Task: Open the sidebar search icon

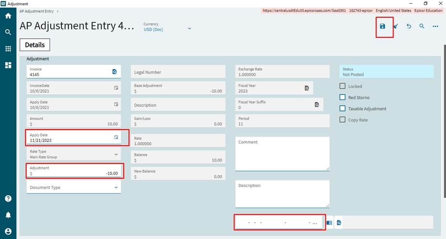Action: pos(8,32)
